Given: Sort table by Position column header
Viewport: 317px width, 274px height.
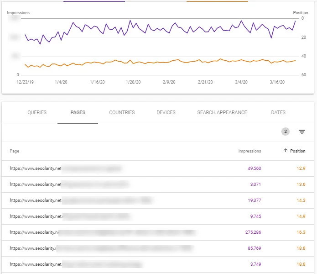Looking at the screenshot, I should 297,151.
